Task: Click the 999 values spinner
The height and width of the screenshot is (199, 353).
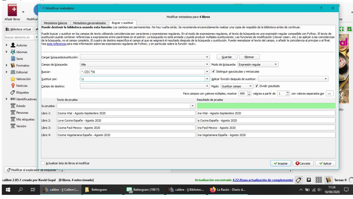Action: [245, 93]
